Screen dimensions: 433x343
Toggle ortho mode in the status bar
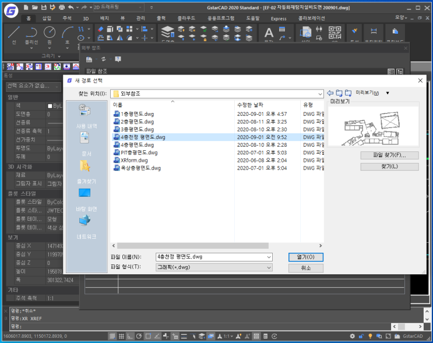pos(130,336)
